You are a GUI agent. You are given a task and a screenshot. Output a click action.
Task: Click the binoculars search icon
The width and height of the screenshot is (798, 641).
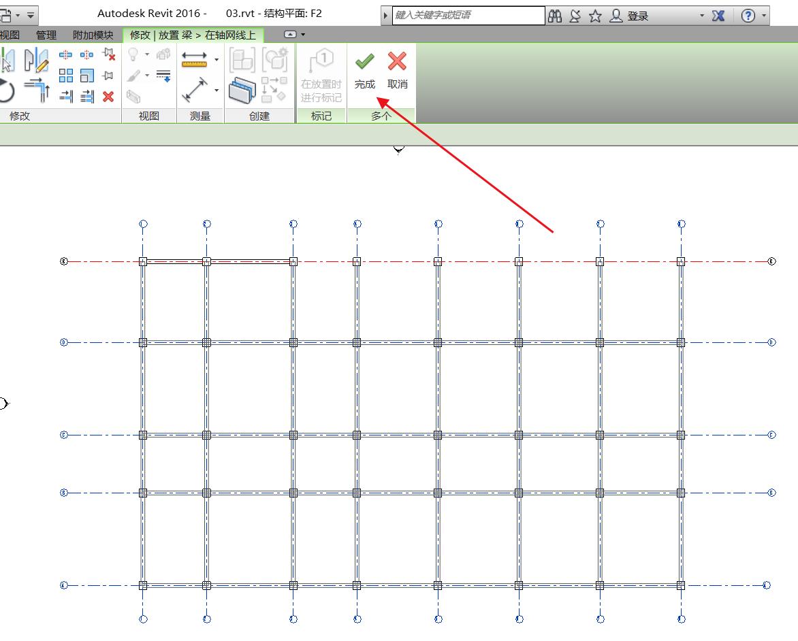click(555, 16)
